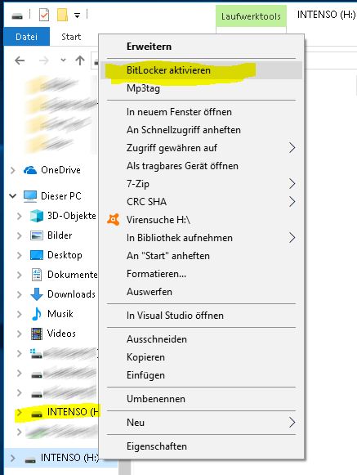Expand the 3D-Objekte folder node
This screenshot has height=475, width=357.
[19, 216]
